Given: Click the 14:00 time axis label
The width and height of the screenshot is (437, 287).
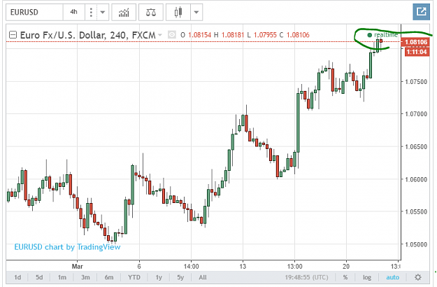Looking at the screenshot, I should (191, 266).
